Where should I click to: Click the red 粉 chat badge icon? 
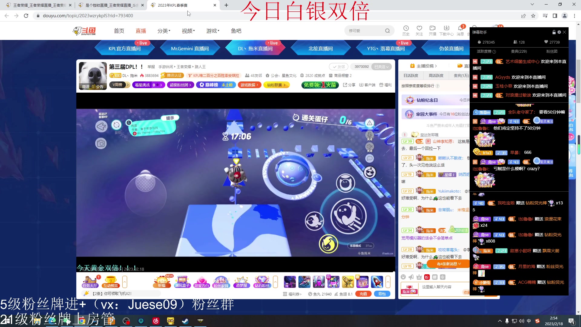(x=427, y=277)
